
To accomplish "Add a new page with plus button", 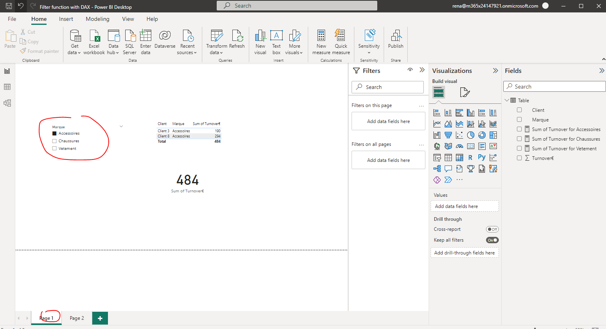I will (x=100, y=318).
